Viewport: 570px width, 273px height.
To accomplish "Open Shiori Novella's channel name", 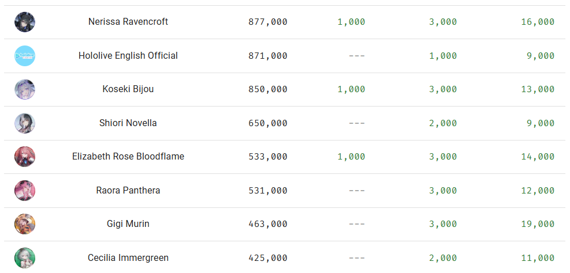I will [x=128, y=123].
